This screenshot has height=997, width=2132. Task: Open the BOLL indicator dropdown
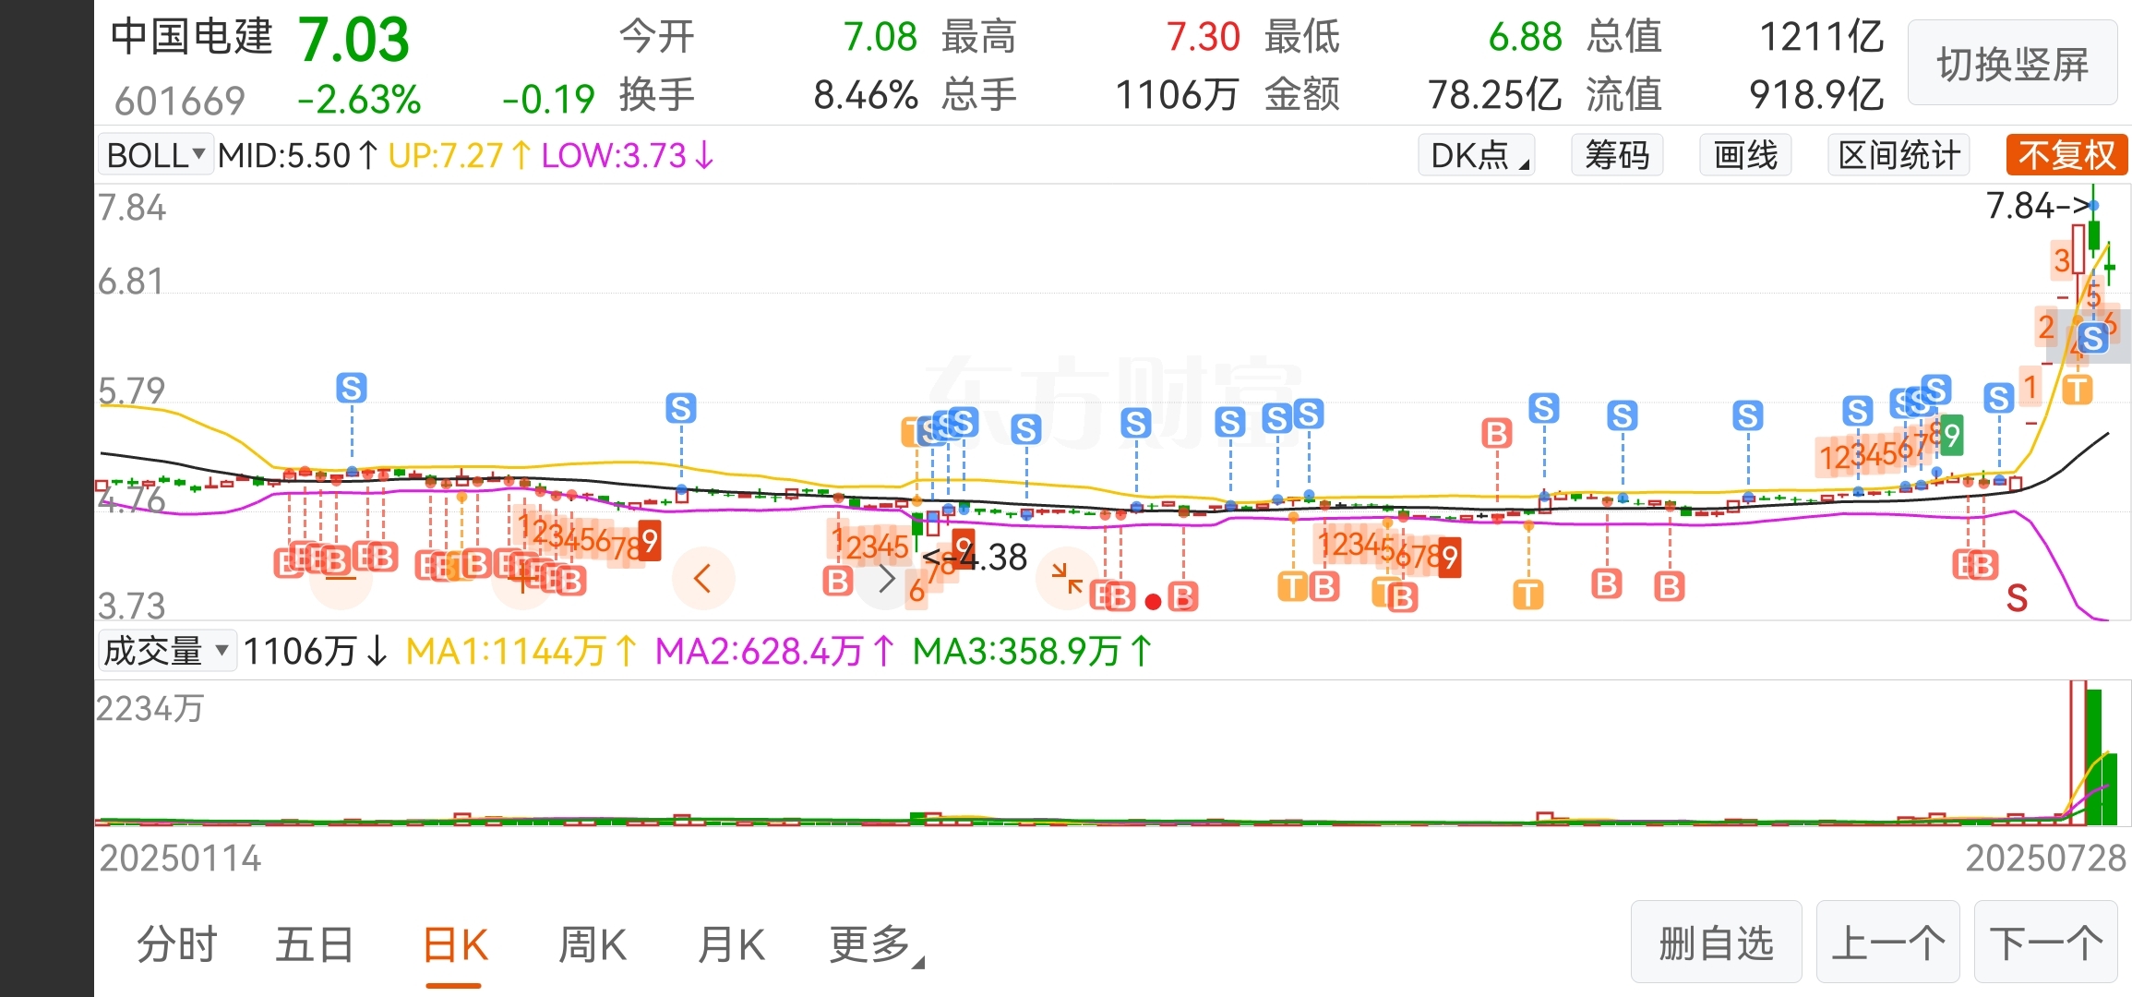click(x=156, y=155)
